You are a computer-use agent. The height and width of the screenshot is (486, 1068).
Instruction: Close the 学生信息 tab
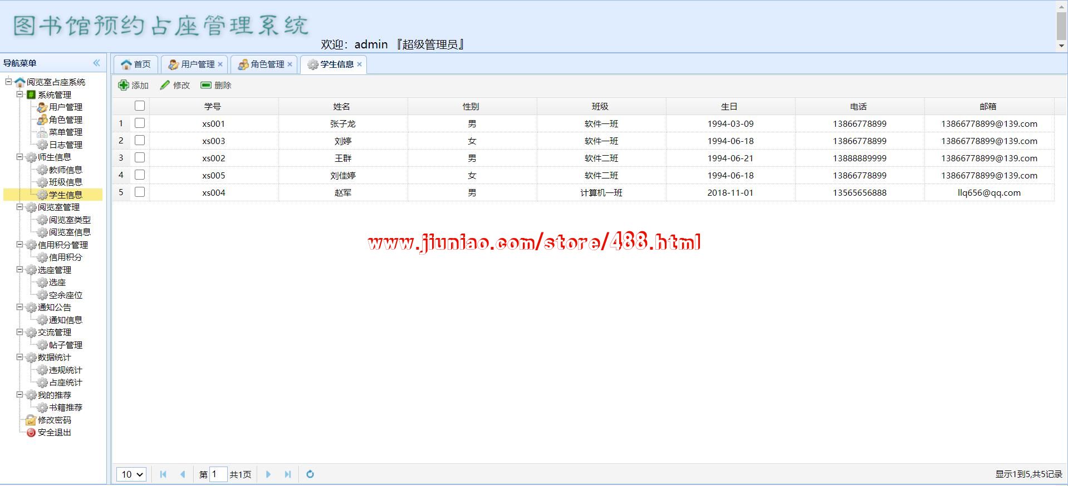(360, 65)
